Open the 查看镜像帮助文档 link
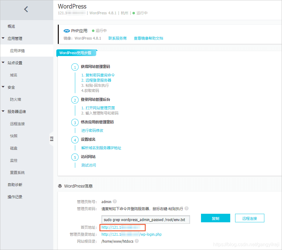 coord(148,39)
